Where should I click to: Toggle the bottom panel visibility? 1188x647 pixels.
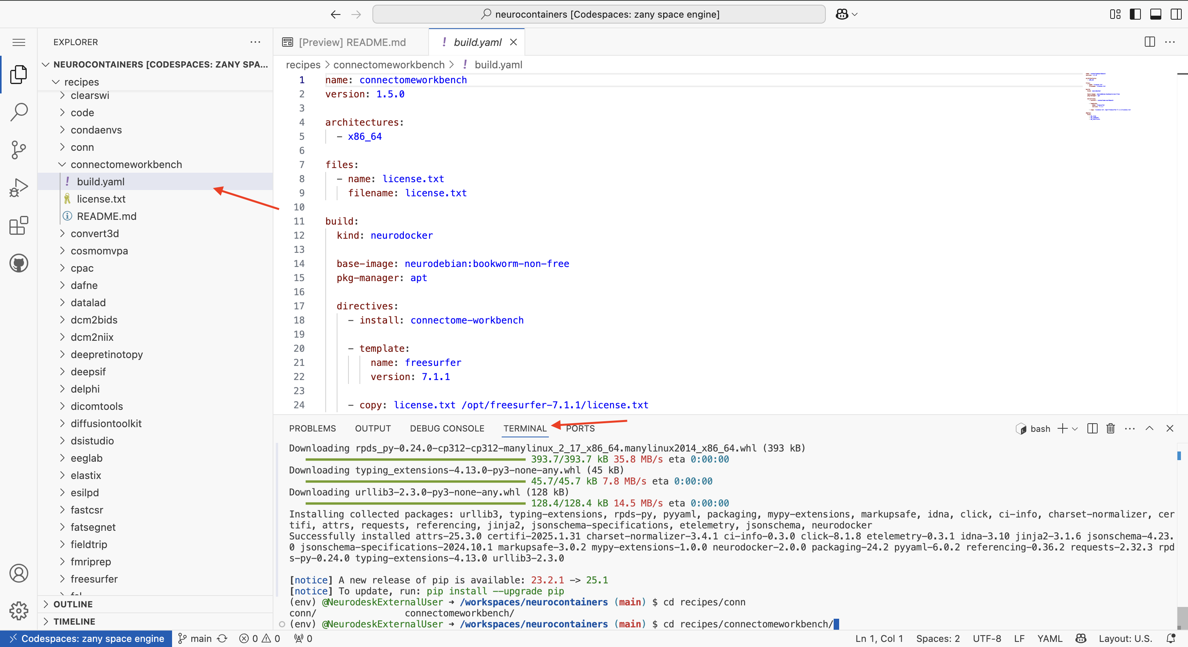[1155, 14]
